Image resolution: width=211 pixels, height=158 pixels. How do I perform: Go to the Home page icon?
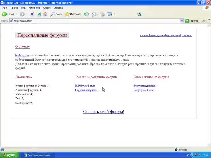point(45,14)
